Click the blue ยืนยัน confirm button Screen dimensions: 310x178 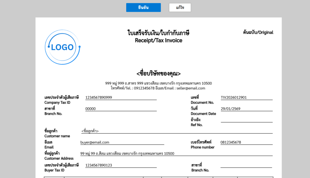[143, 8]
